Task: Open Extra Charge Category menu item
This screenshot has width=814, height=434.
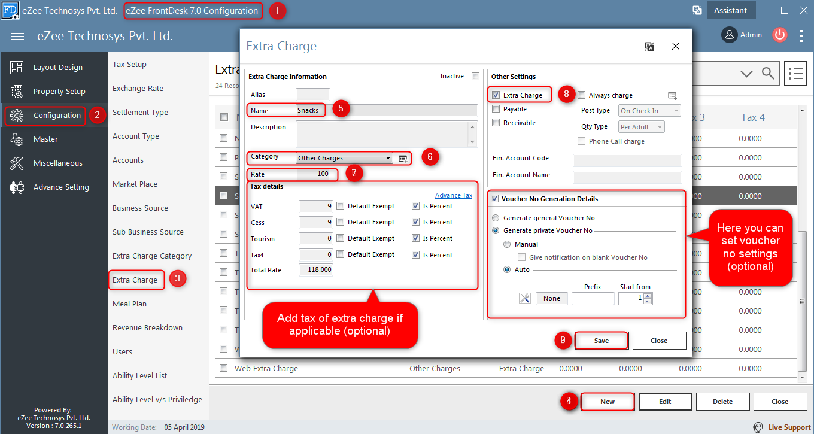Action: pyautogui.click(x=152, y=256)
